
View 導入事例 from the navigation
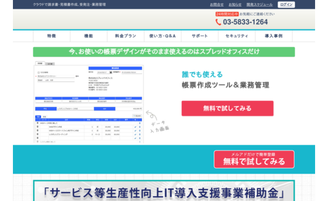click(x=273, y=36)
